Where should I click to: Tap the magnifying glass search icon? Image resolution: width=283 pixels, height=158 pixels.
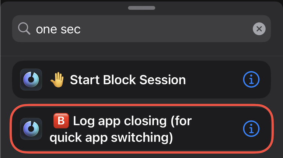pos(24,29)
